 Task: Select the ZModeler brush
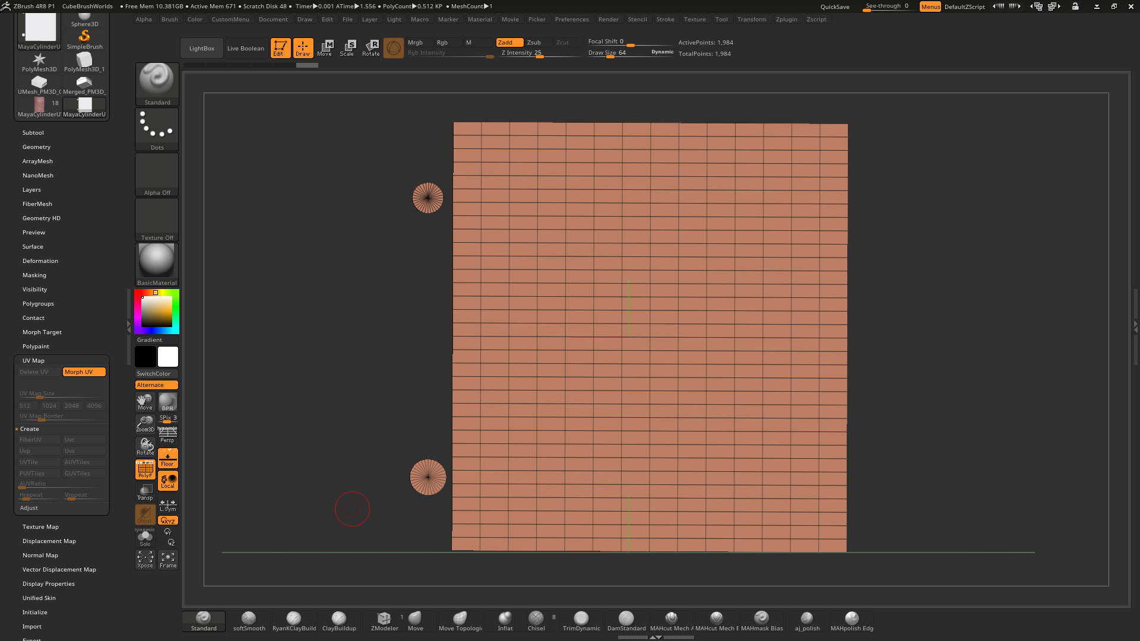[384, 621]
